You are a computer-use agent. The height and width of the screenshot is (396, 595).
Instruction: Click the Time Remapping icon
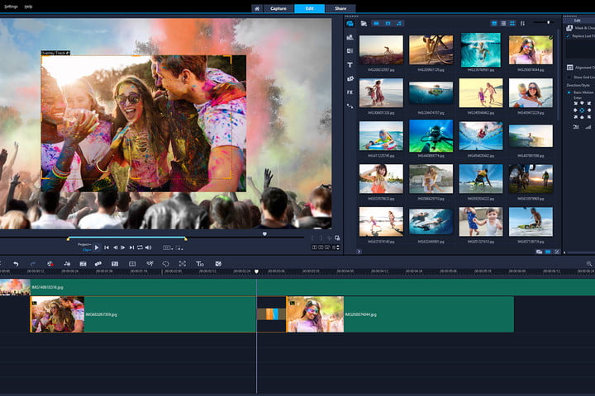[x=166, y=264]
